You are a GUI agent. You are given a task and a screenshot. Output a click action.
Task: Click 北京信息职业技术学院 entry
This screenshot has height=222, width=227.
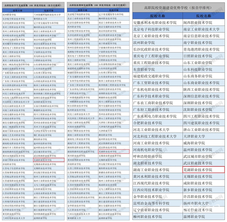(x=83, y=23)
